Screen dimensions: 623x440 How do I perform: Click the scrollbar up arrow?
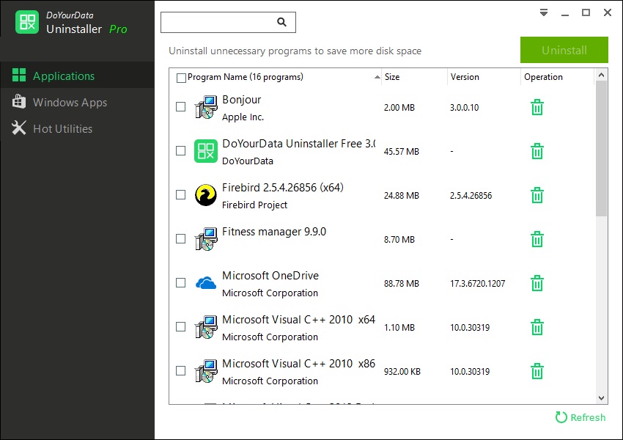[x=601, y=75]
